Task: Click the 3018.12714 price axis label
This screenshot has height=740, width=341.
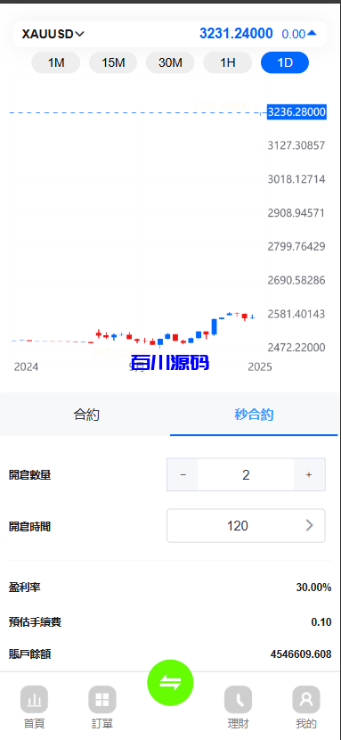Action: point(296,179)
